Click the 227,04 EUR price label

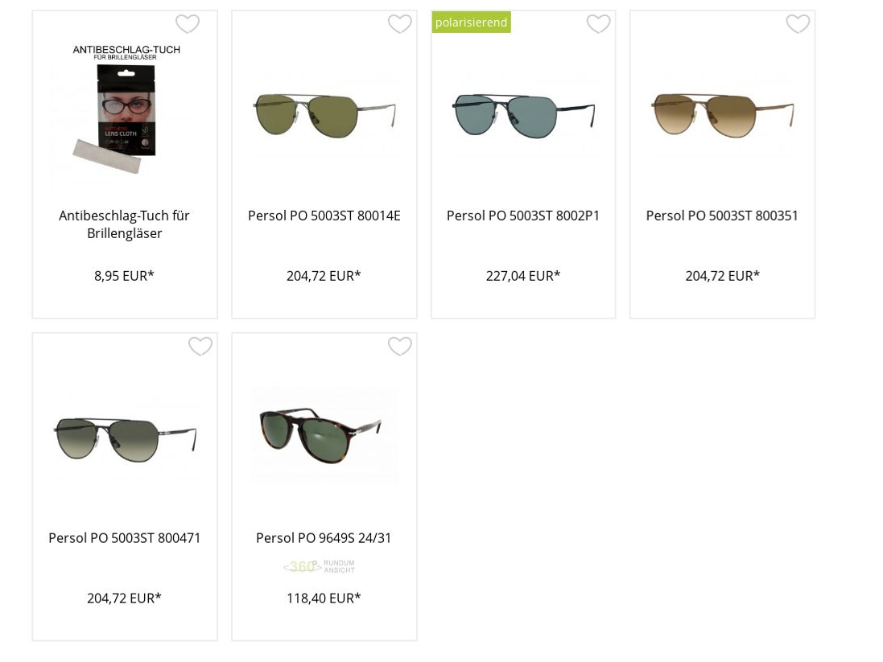(x=523, y=276)
